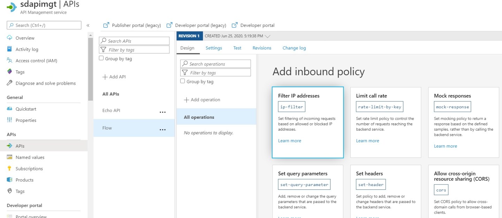Image resolution: width=502 pixels, height=218 pixels.
Task: Expand the Revision 1 dropdown chevron
Action: click(267, 36)
